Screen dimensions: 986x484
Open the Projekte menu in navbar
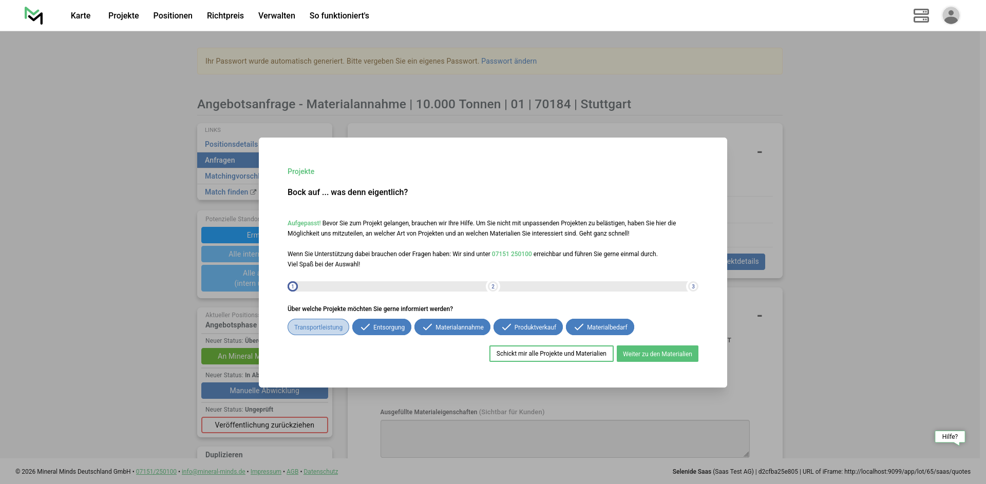click(x=123, y=15)
